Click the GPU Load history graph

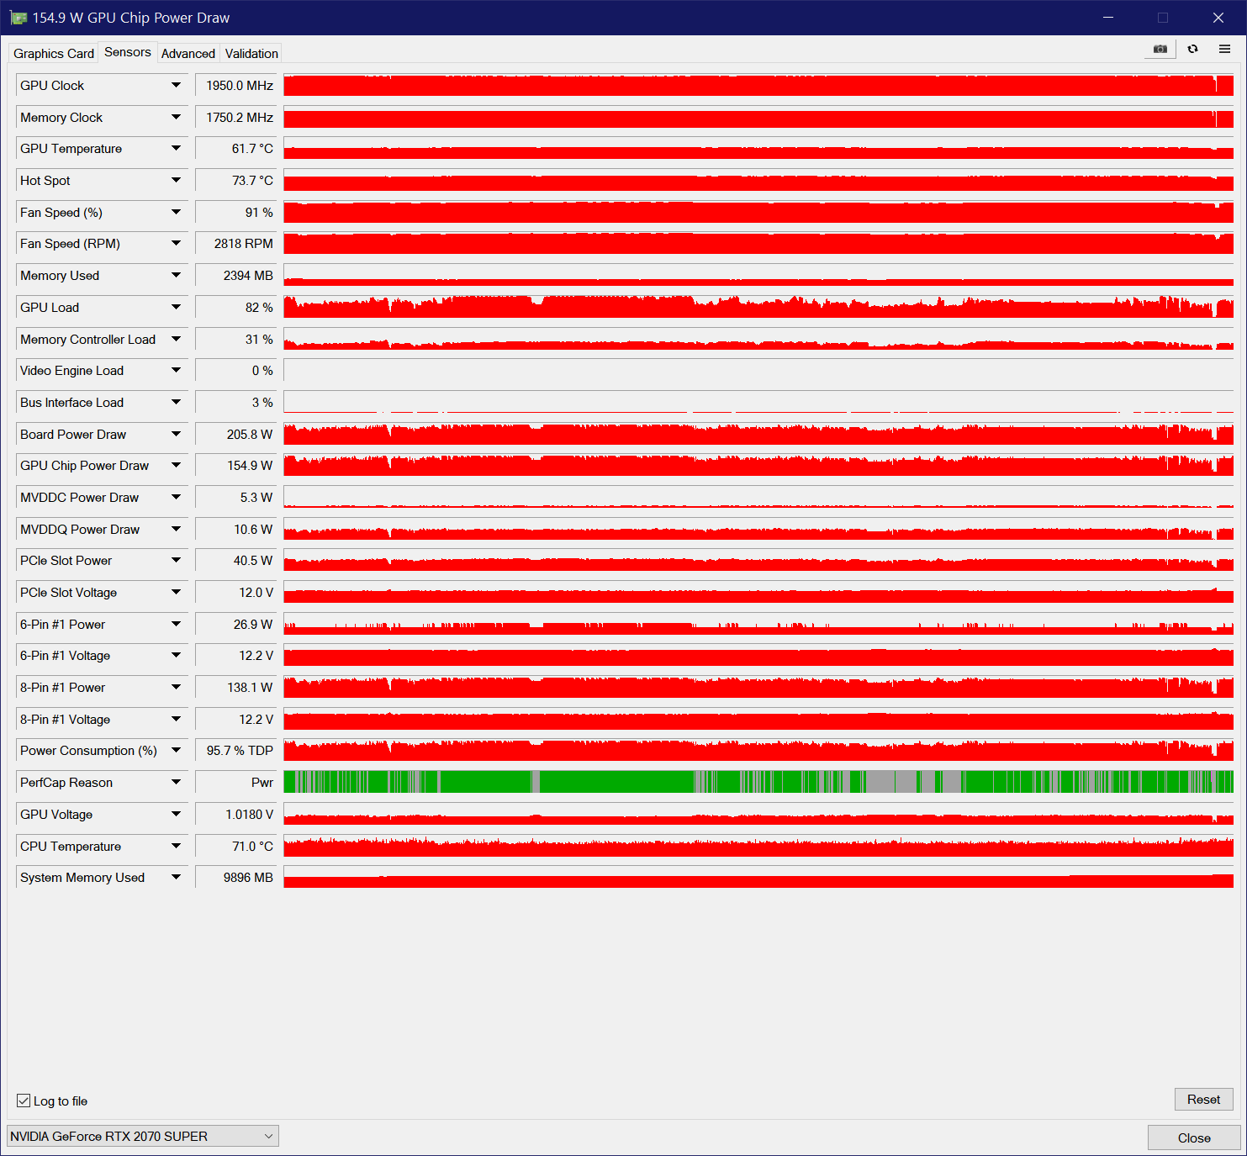click(758, 308)
